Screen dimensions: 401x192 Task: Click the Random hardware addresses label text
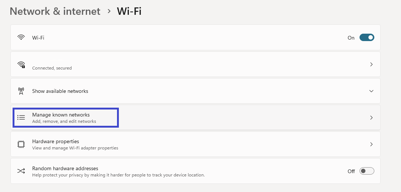(x=65, y=168)
